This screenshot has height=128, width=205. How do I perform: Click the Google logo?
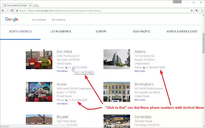coord(12,19)
